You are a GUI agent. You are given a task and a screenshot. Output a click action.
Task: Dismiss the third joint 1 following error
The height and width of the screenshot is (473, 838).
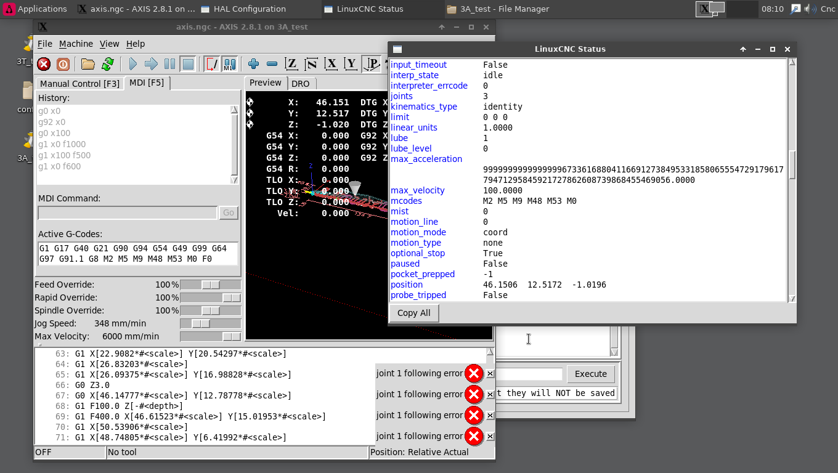click(x=490, y=415)
